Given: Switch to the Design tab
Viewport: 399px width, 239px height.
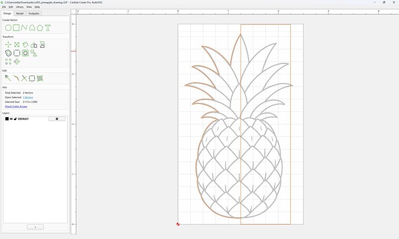Looking at the screenshot, I should (x=8, y=13).
